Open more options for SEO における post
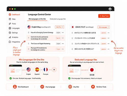This screenshot has height=96, width=127. 108,49
